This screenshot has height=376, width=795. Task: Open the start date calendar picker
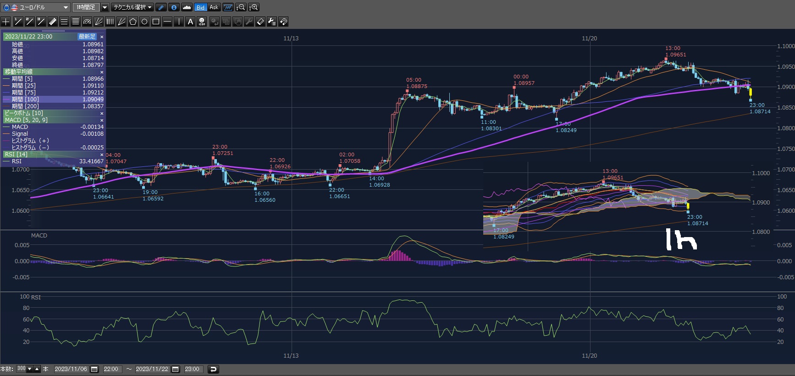94,369
